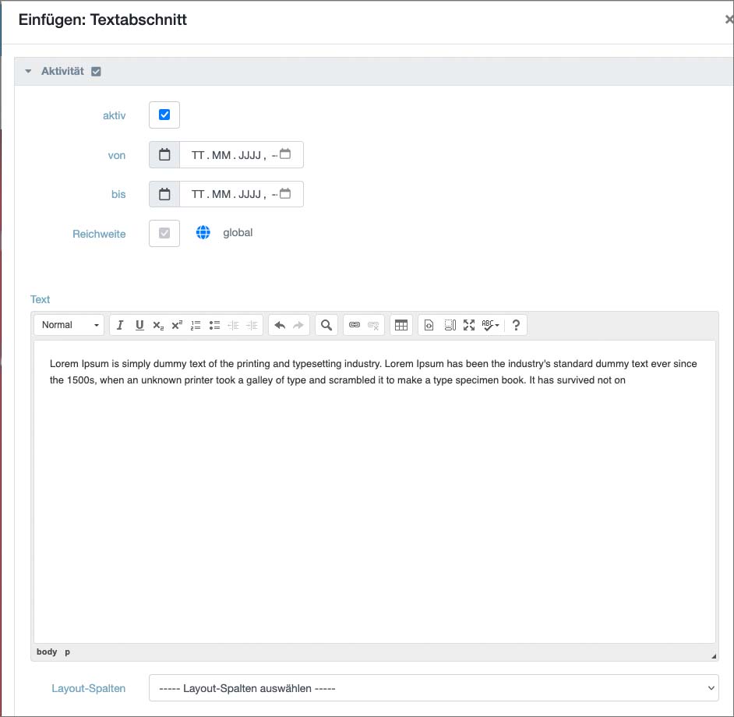Open find via the magnifier icon
Image resolution: width=734 pixels, height=717 pixels.
coord(326,325)
